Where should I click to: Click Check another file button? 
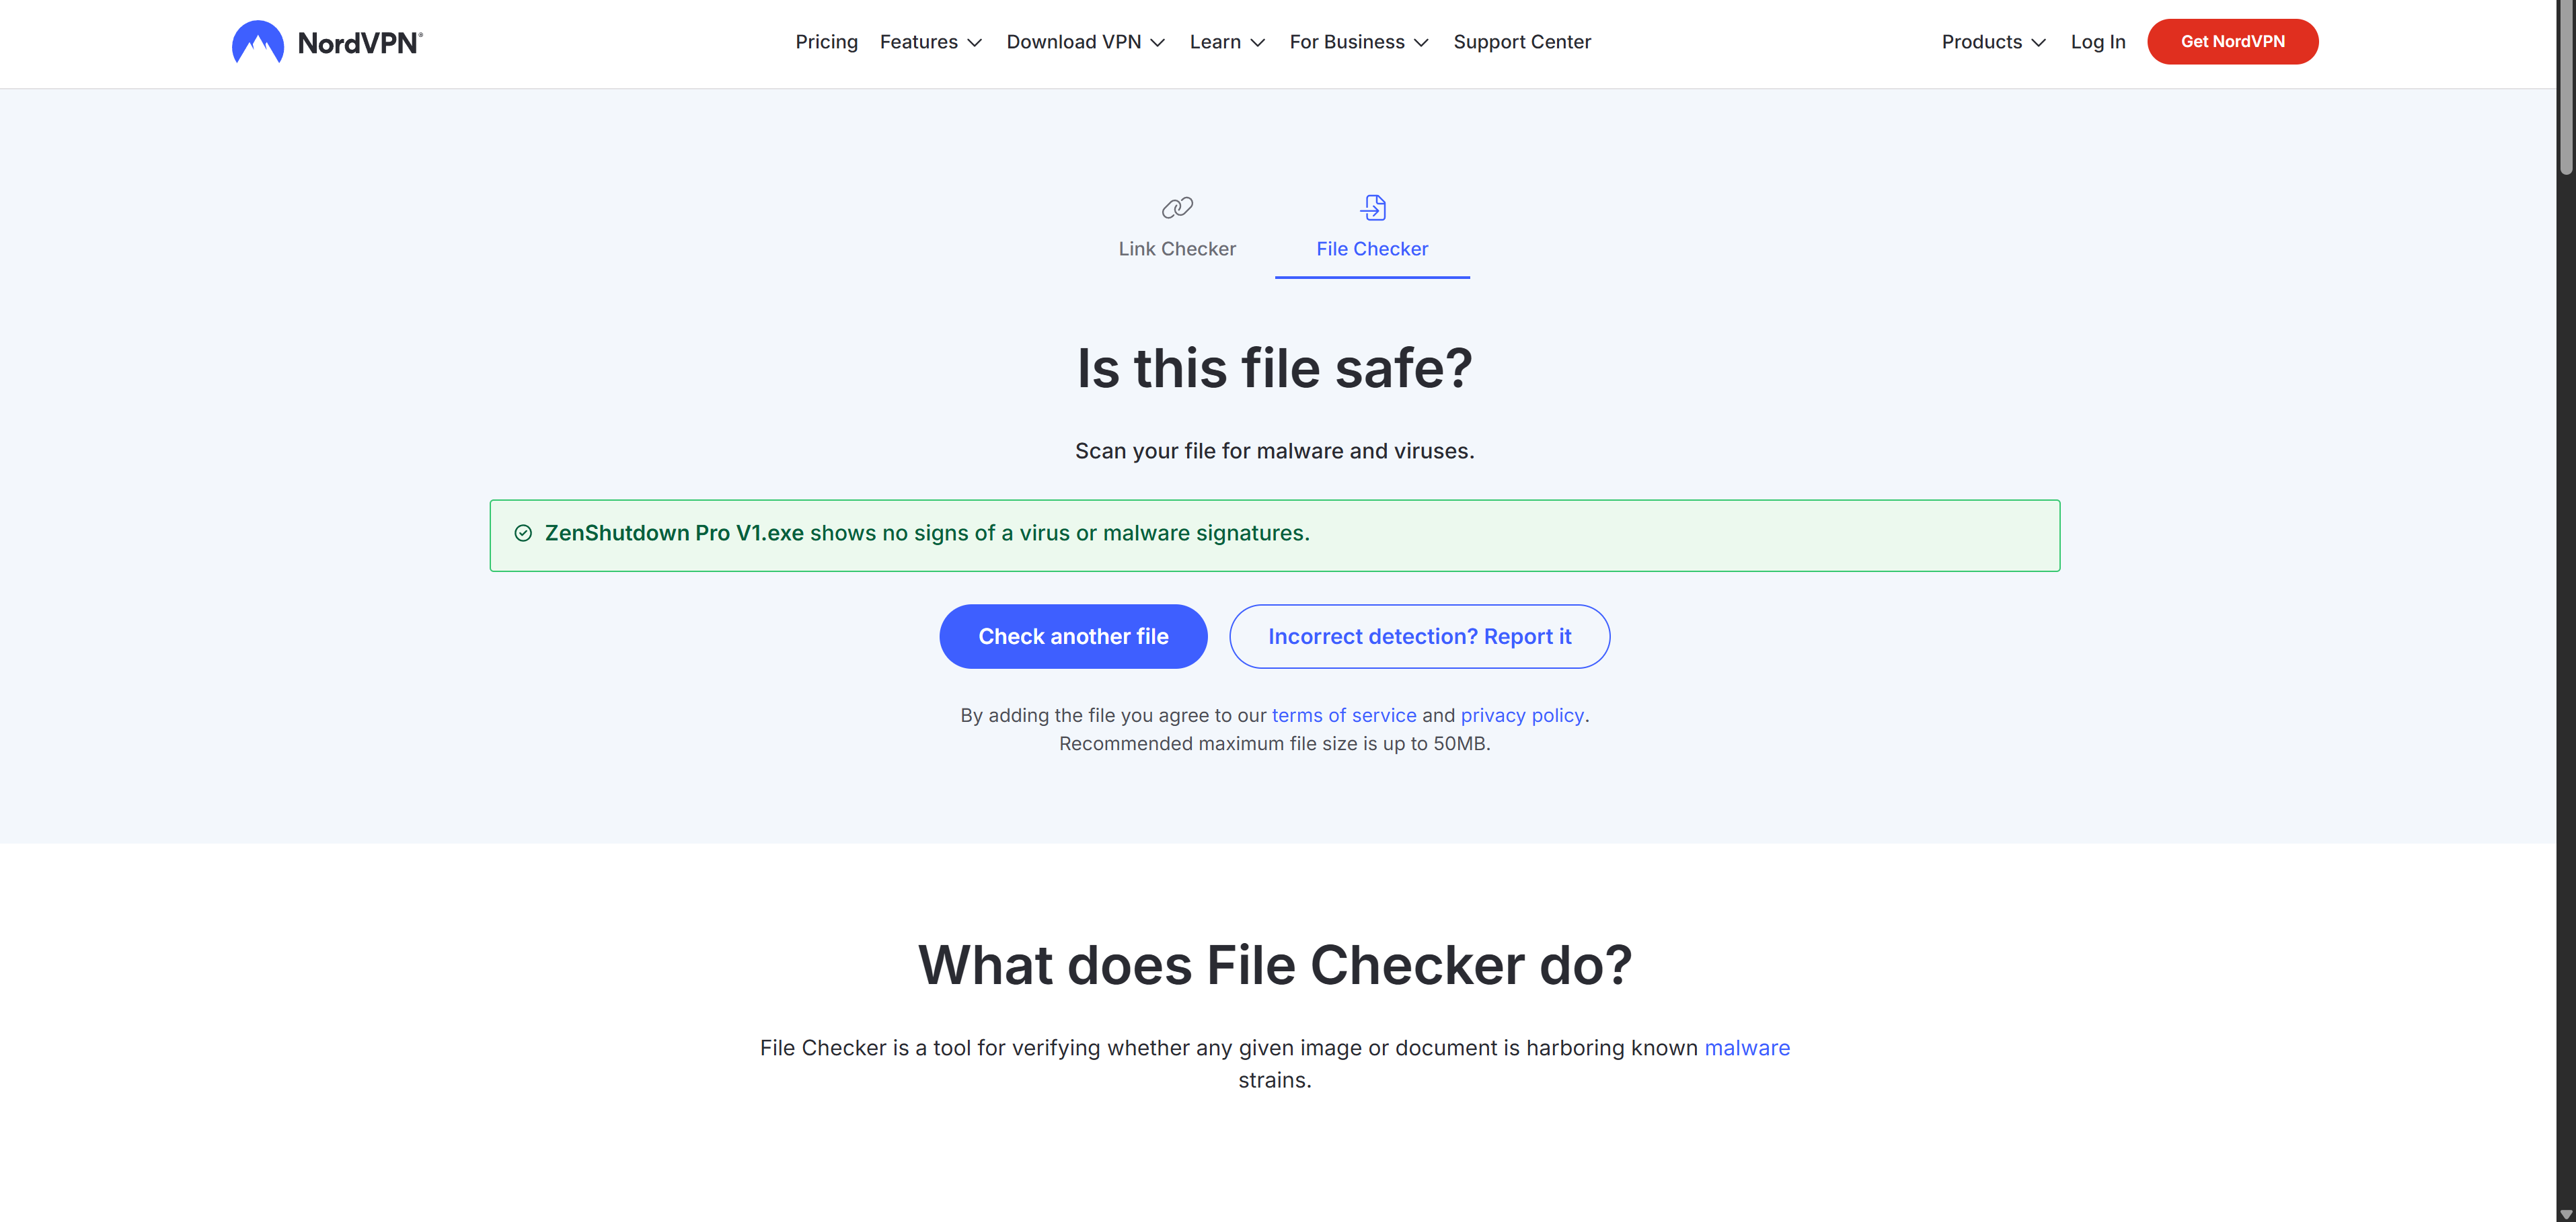click(x=1073, y=637)
